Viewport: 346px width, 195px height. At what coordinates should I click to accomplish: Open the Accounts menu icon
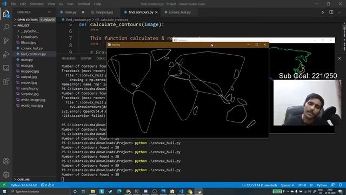(6, 161)
